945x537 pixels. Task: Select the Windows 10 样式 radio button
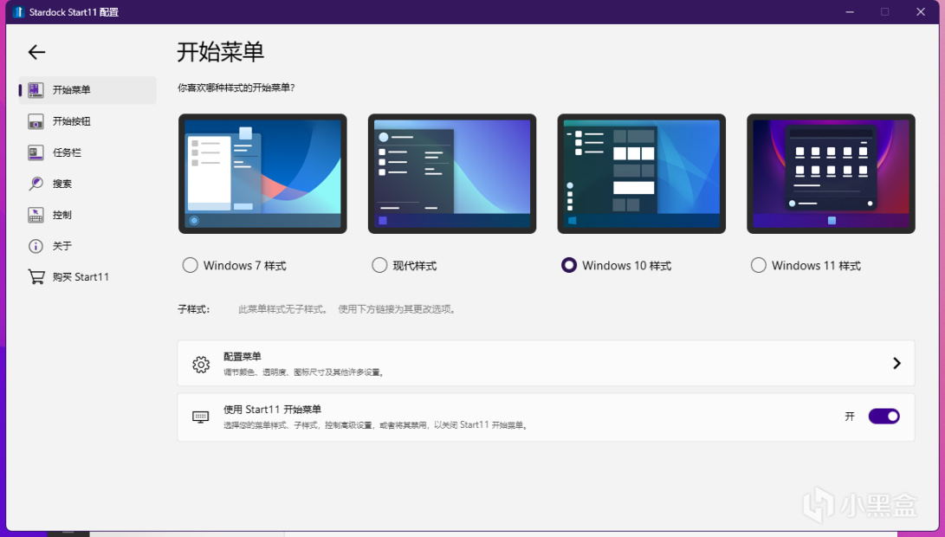click(x=568, y=265)
